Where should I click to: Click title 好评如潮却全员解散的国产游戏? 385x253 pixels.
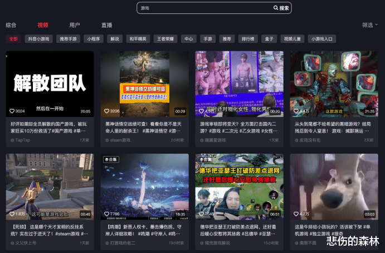pos(48,128)
